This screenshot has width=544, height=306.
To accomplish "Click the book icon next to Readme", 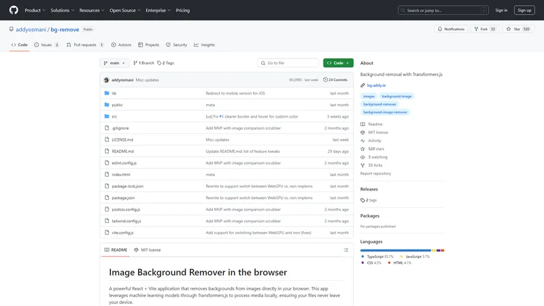I will [362, 124].
